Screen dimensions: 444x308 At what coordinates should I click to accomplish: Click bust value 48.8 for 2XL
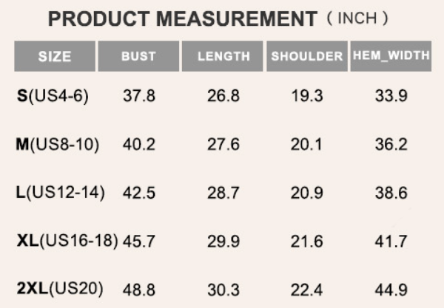click(x=139, y=290)
